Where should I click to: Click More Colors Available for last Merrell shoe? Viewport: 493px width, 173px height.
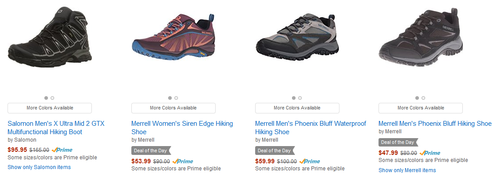(x=421, y=108)
